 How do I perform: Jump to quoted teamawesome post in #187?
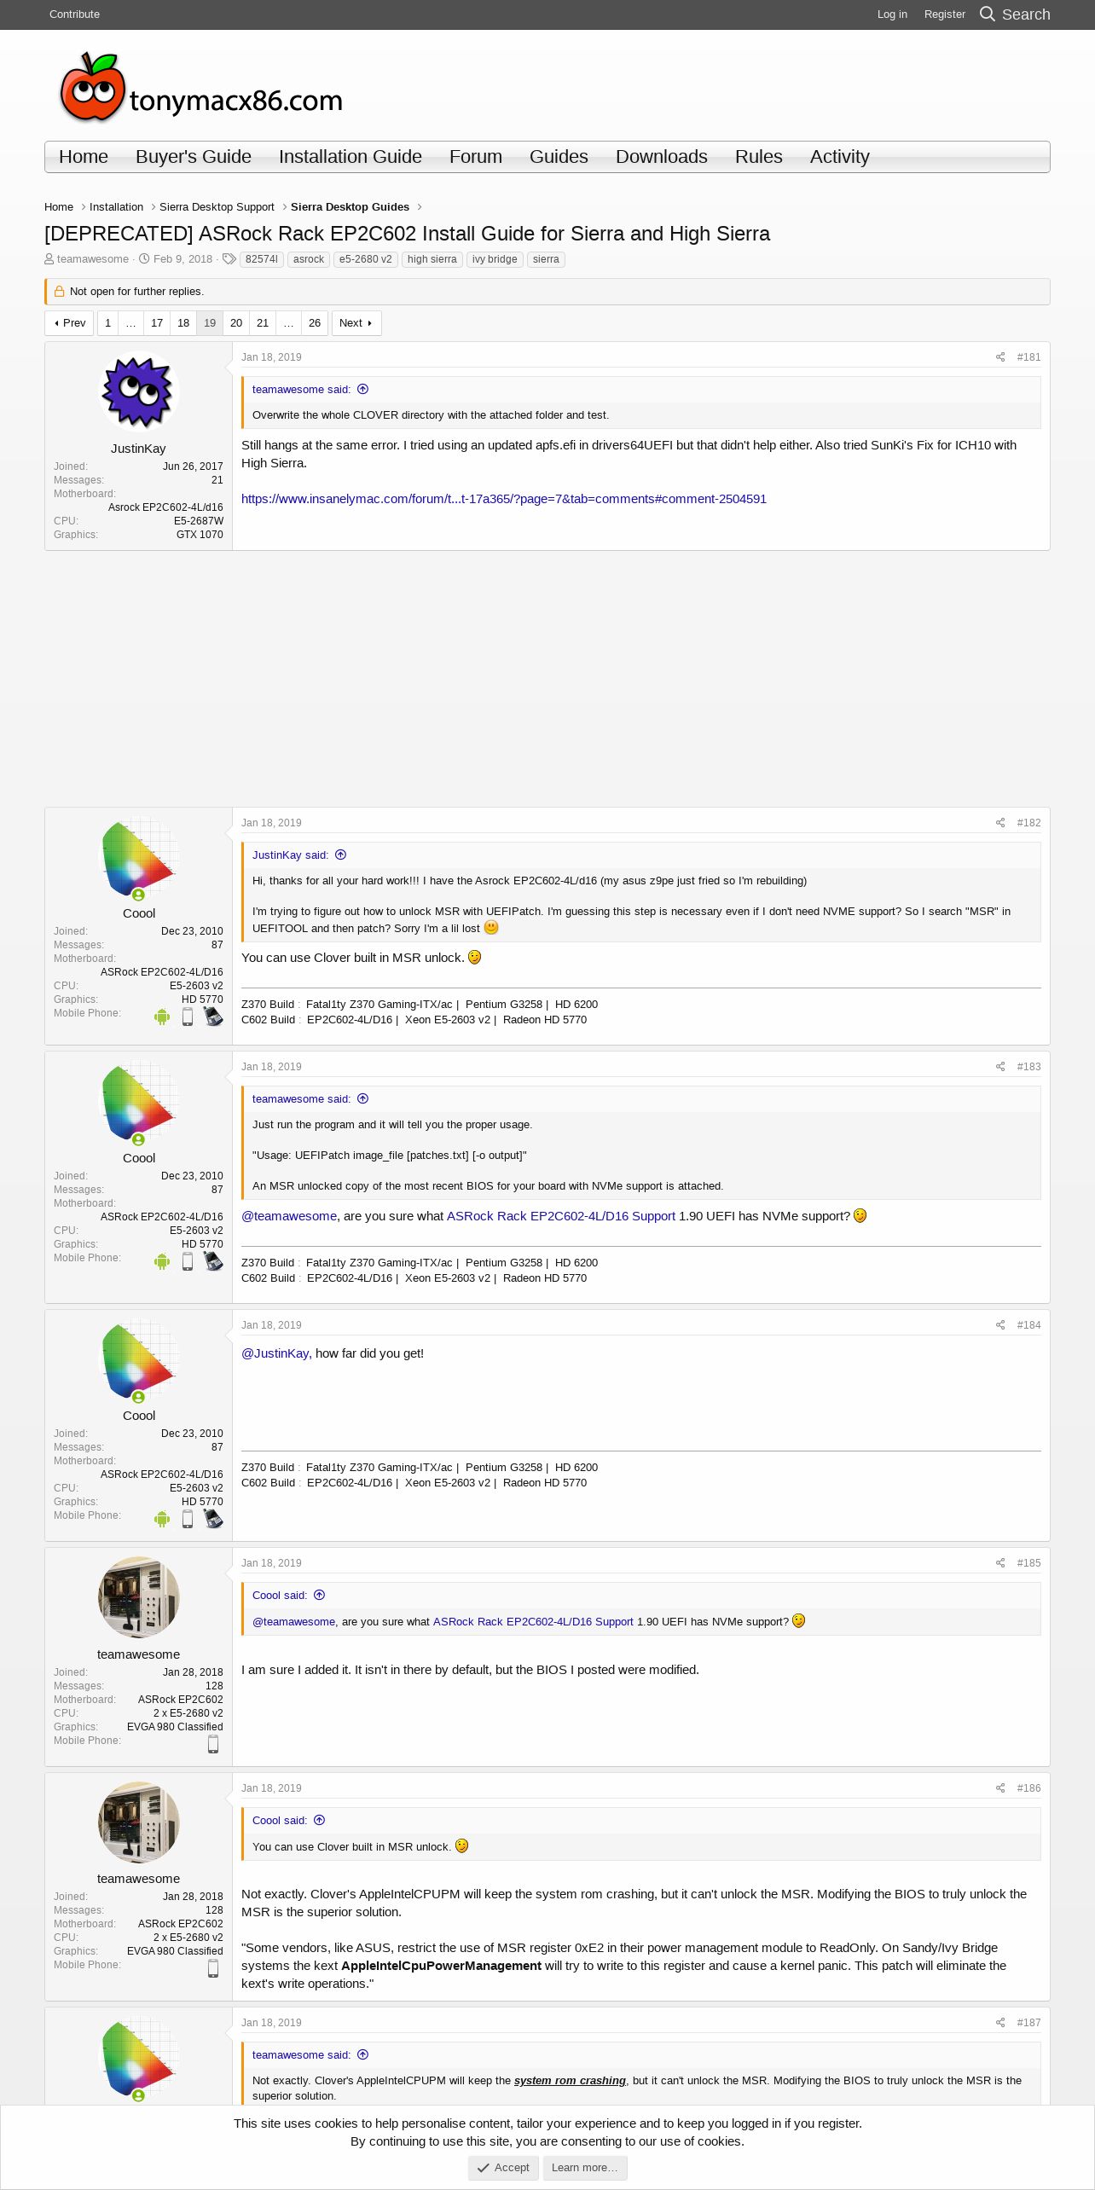click(x=362, y=2054)
